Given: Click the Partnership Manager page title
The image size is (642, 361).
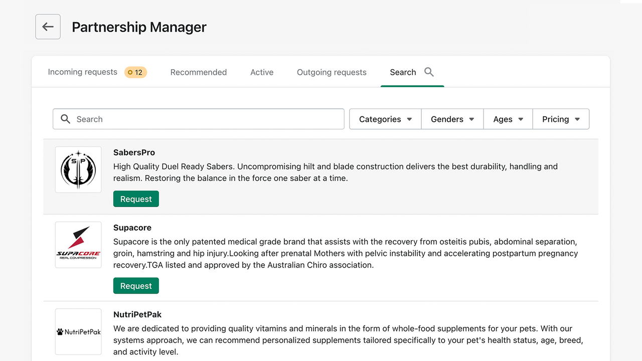Looking at the screenshot, I should tap(139, 27).
